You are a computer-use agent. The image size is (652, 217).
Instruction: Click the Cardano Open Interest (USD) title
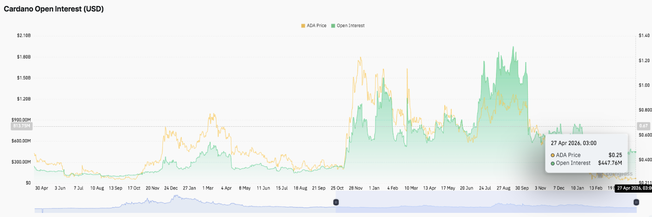[54, 9]
